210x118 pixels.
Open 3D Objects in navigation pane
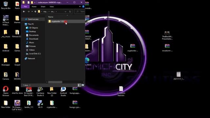point(33,28)
